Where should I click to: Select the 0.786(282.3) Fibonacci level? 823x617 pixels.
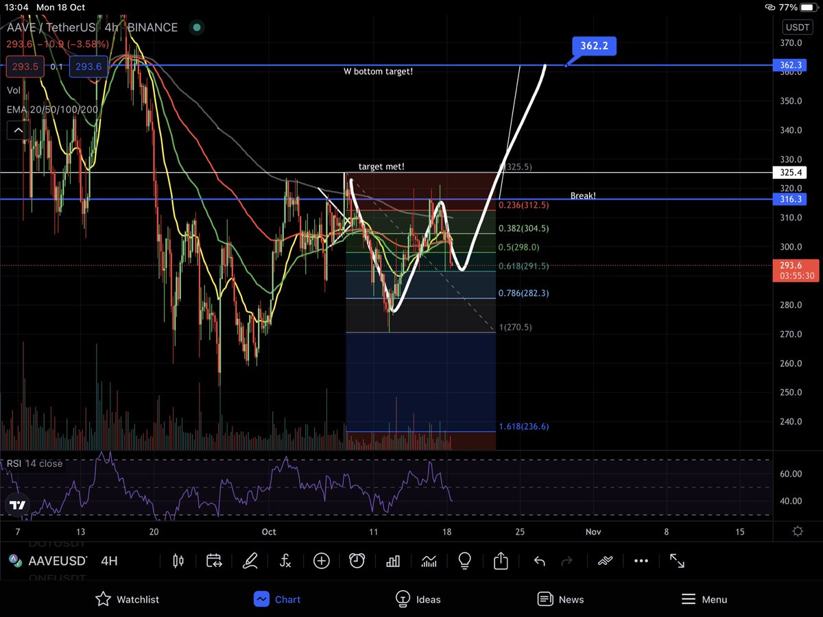(x=524, y=293)
